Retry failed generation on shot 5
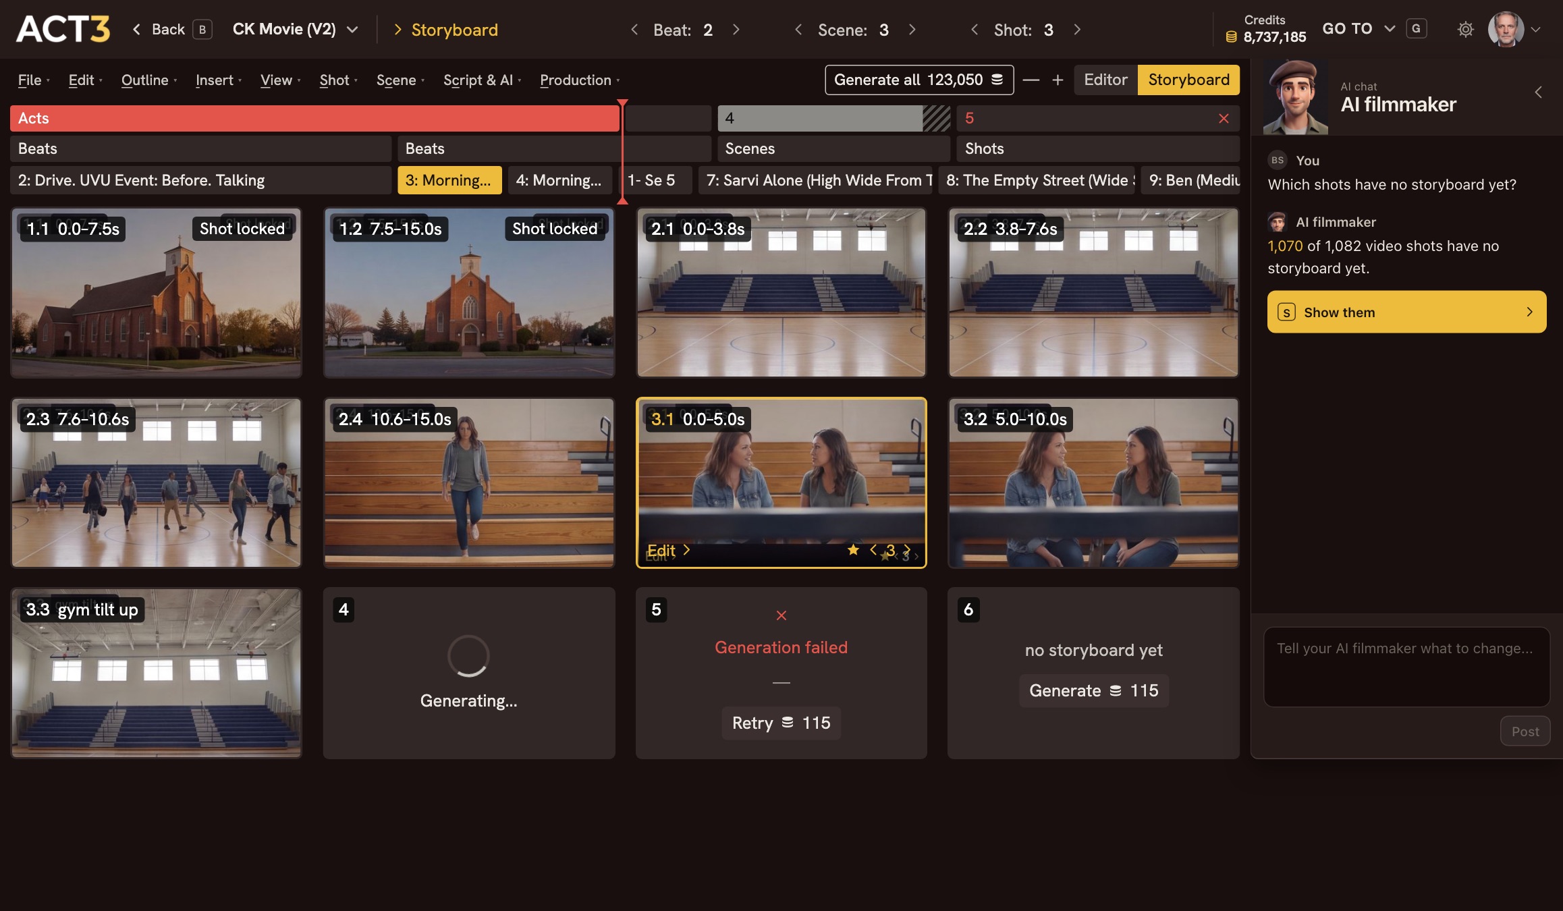 (781, 723)
